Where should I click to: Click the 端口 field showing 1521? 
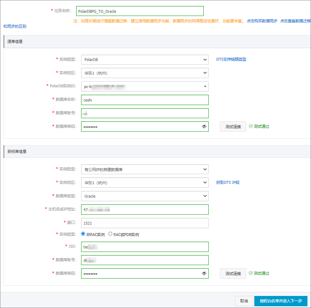145,223
